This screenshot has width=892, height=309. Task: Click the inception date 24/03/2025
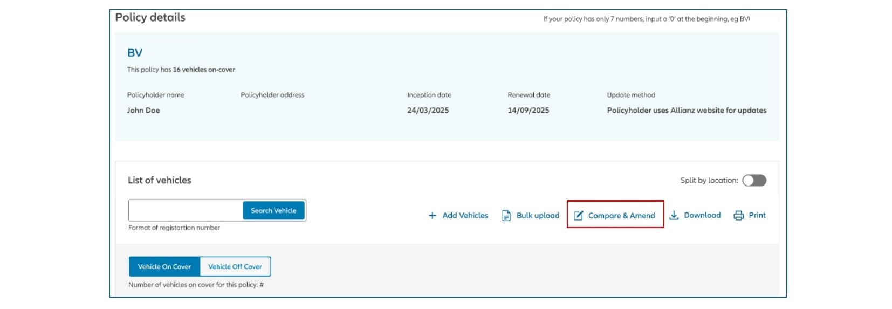(x=428, y=110)
